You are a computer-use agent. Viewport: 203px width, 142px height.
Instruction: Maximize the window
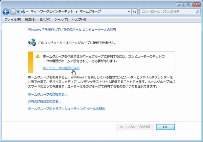tap(188, 5)
